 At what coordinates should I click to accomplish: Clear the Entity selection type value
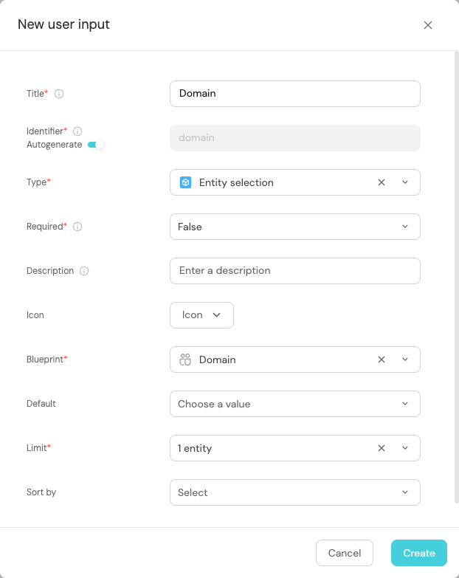[382, 182]
